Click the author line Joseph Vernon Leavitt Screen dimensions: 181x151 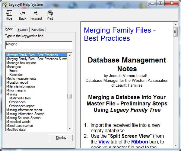point(126,76)
